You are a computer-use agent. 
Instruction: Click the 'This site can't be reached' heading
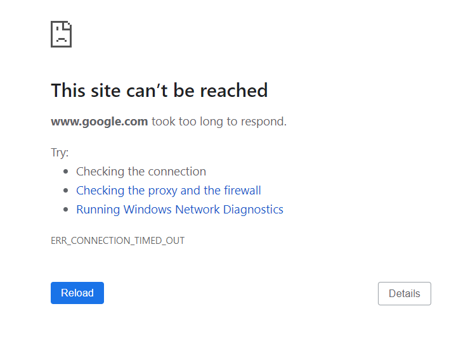(159, 91)
